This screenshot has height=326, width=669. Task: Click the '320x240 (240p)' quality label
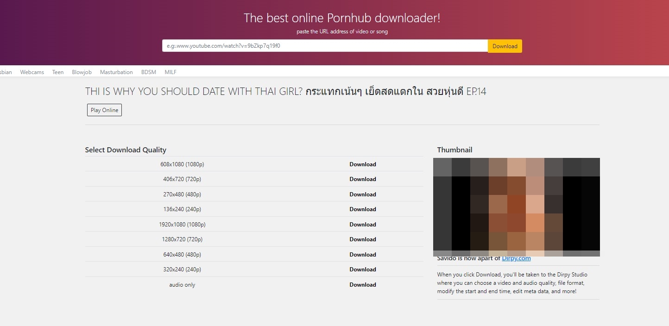click(182, 270)
